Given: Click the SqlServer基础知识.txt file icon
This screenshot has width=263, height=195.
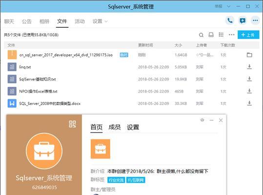Looking at the screenshot, I should click(x=12, y=79).
